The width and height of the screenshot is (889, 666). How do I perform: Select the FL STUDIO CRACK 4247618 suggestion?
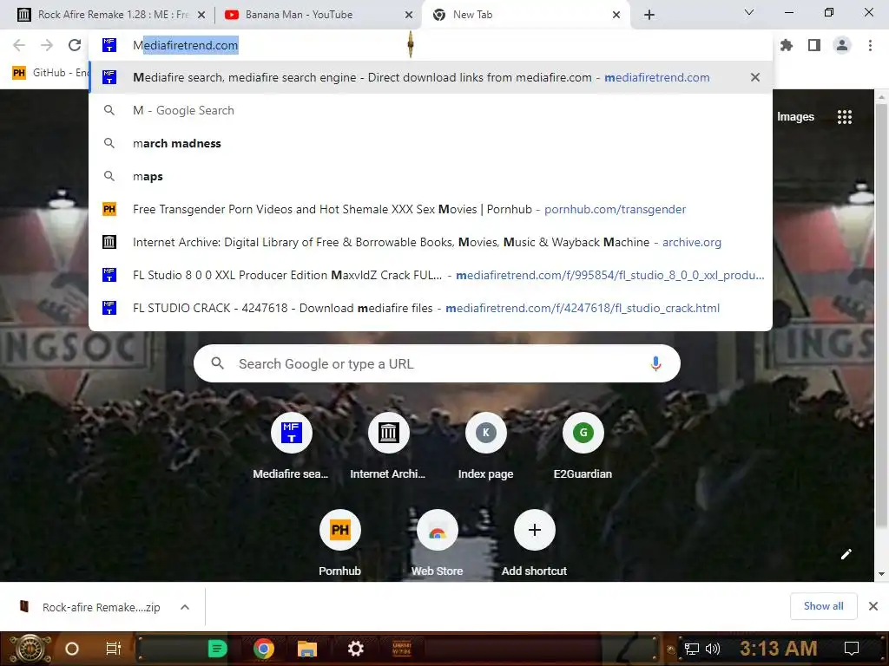[x=431, y=308]
